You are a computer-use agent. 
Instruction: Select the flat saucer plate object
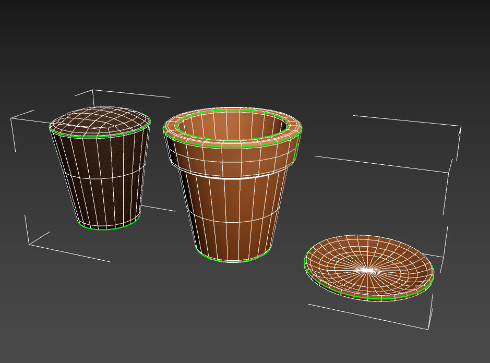pos(369,268)
